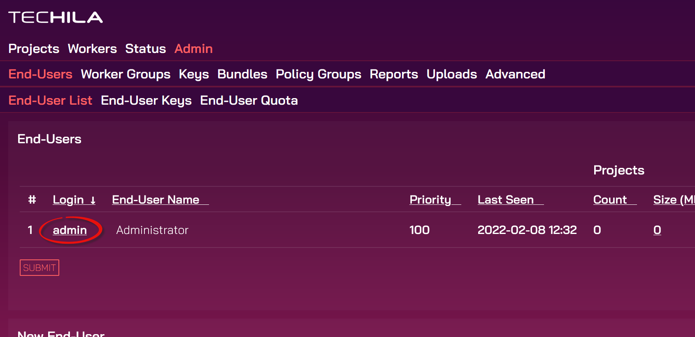Open the Status page

pos(145,49)
